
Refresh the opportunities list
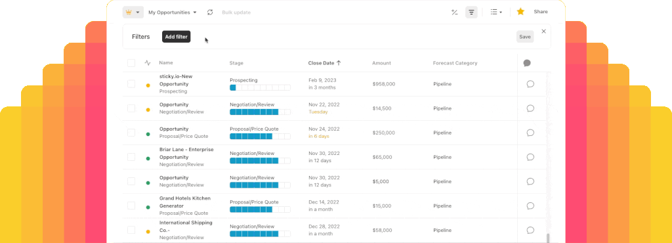(210, 12)
